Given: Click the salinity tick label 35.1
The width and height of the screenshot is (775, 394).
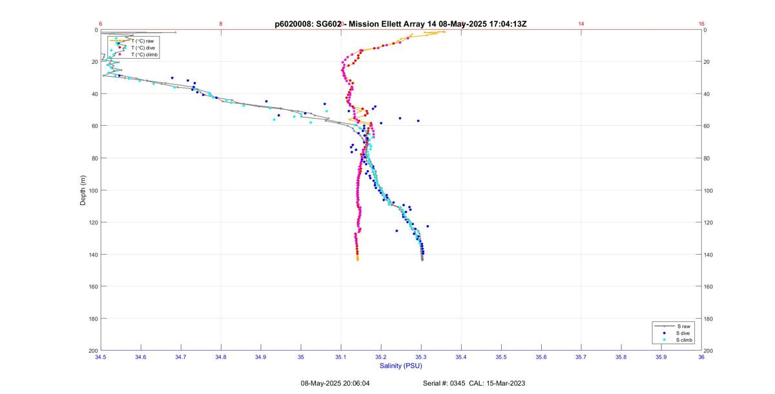Looking at the screenshot, I should click(341, 357).
